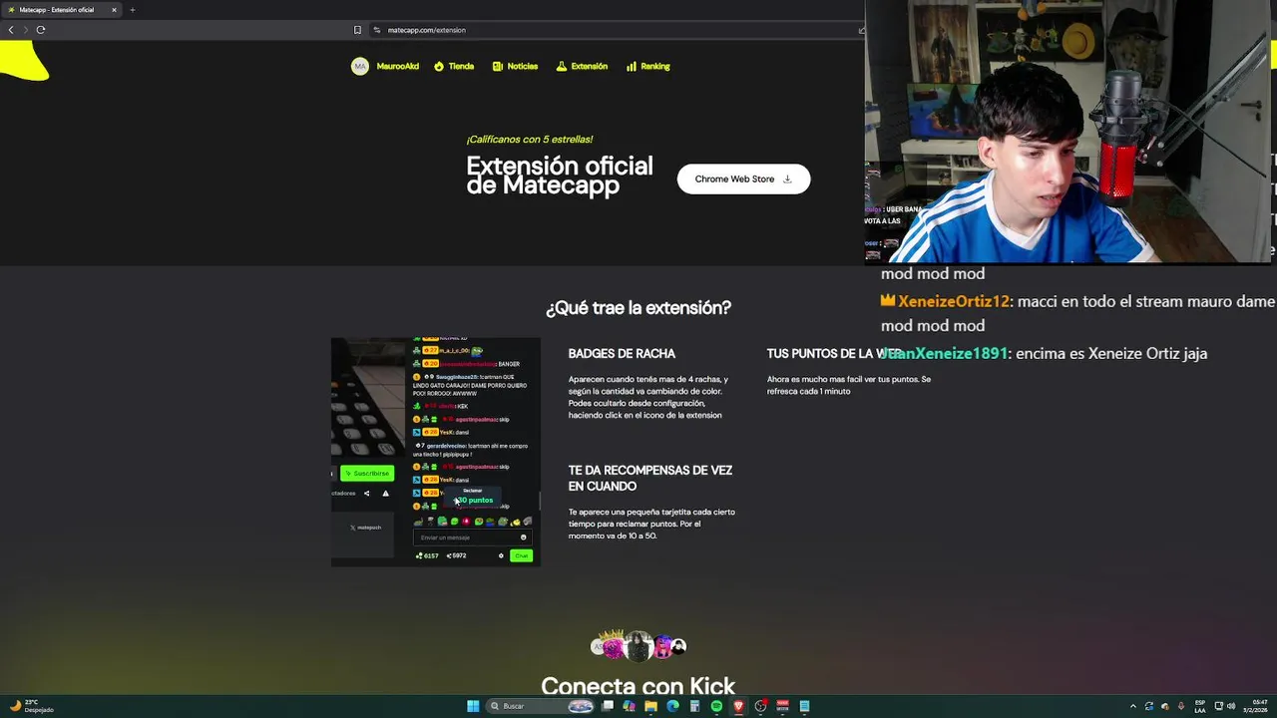Open a new browser tab
The width and height of the screenshot is (1277, 718).
[132, 10]
